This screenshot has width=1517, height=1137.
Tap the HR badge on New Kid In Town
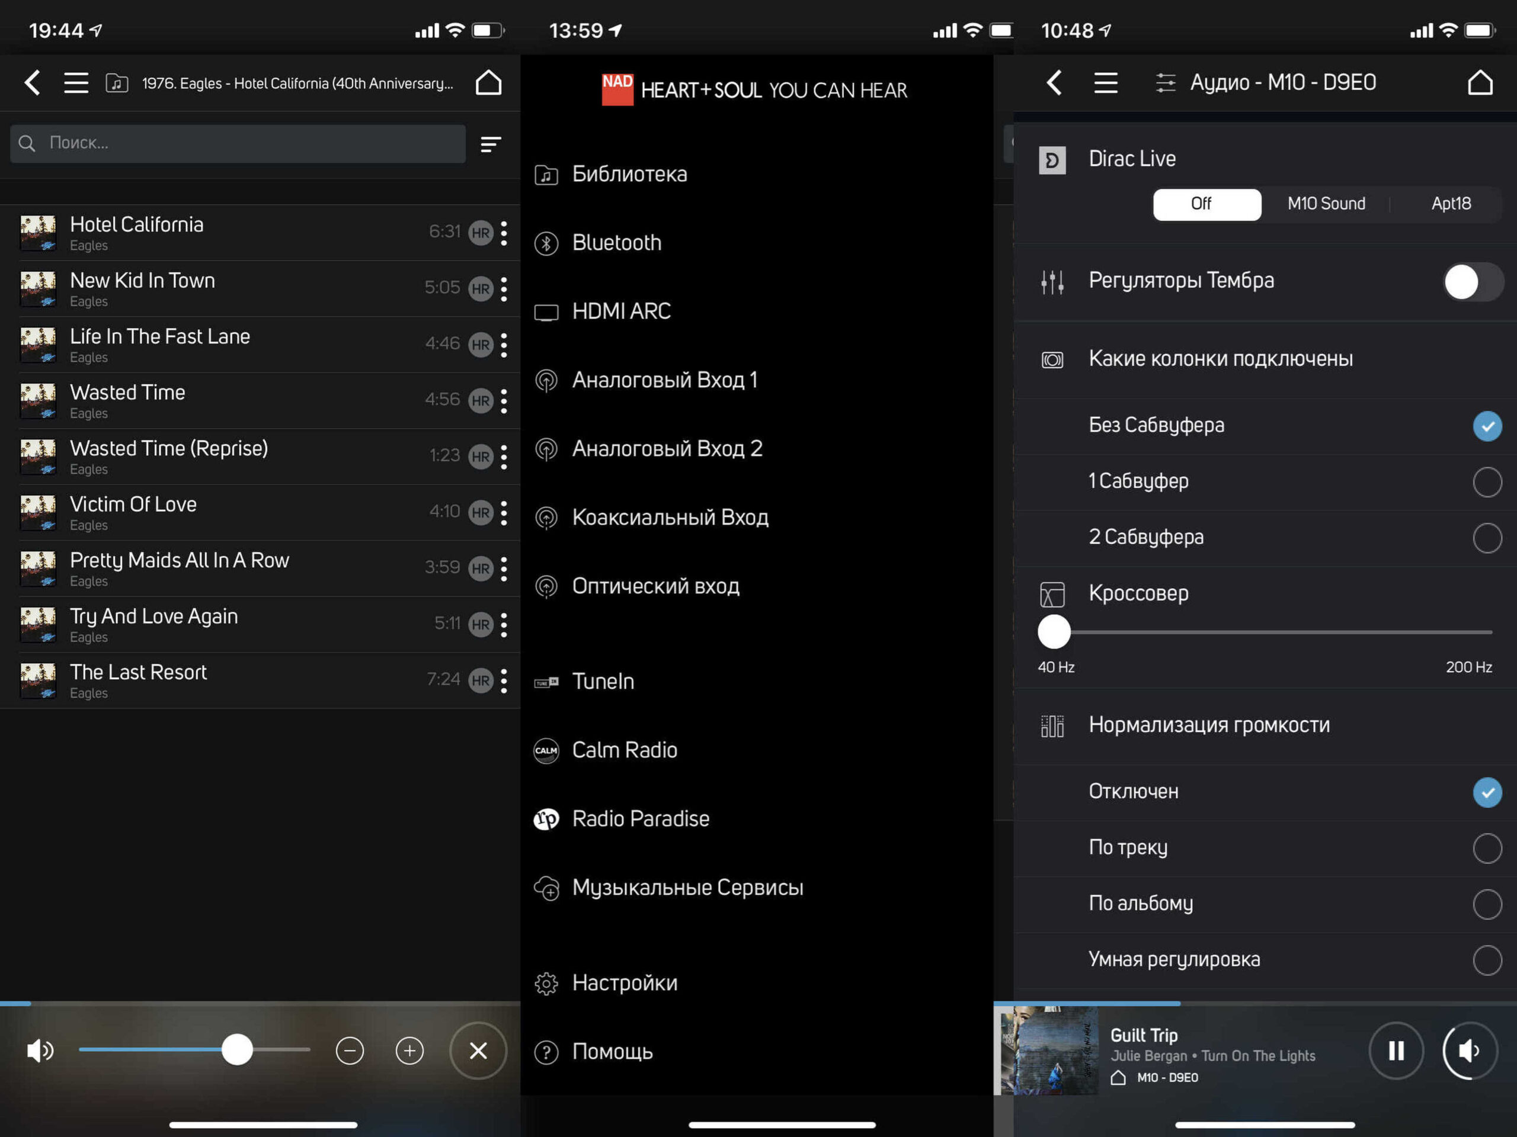pyautogui.click(x=481, y=289)
